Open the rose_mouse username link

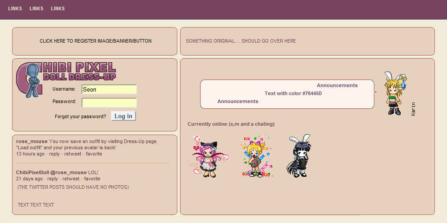tap(32, 141)
